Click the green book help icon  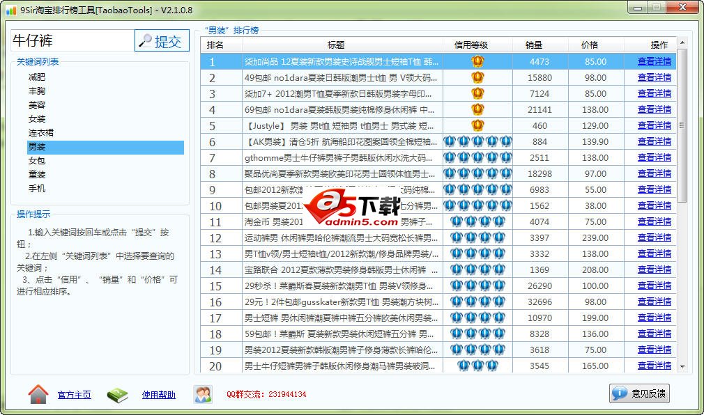pyautogui.click(x=118, y=395)
